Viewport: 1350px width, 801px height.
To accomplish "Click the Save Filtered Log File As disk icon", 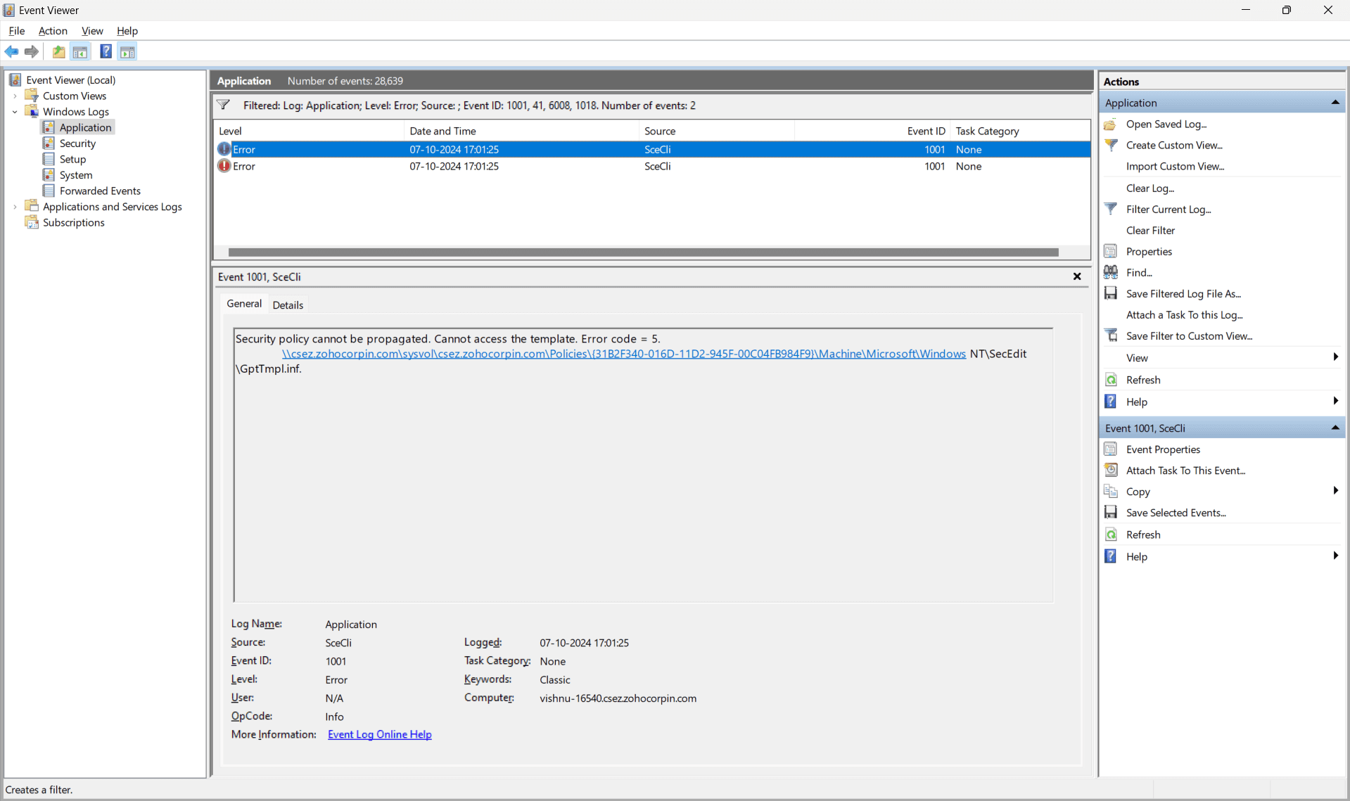I will [x=1111, y=293].
